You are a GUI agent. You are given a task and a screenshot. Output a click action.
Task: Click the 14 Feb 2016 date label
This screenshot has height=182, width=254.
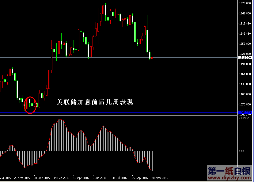pyautogui.click(x=61, y=178)
